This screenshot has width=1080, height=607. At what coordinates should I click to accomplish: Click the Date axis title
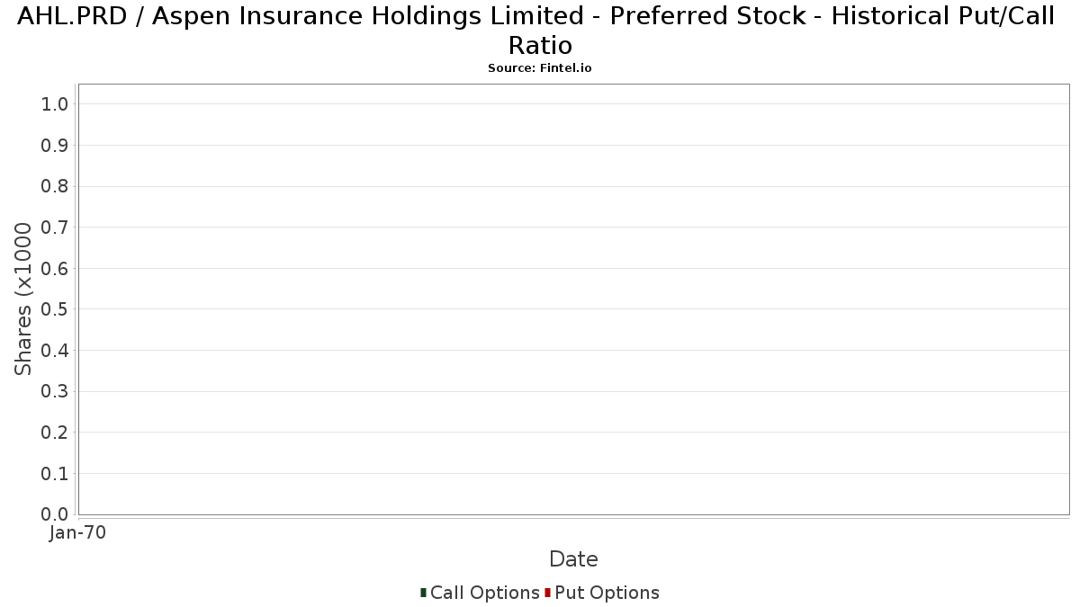(x=573, y=559)
